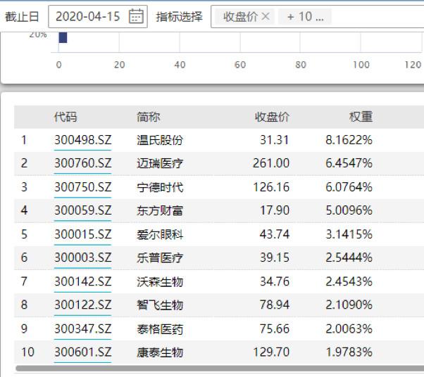Open stock link 300059.SZ
The height and width of the screenshot is (377, 424).
coord(82,210)
